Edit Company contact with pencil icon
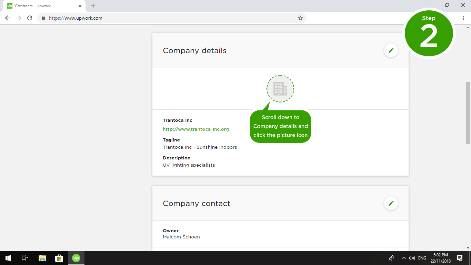Viewport: 471px width, 265px height. 391,203
